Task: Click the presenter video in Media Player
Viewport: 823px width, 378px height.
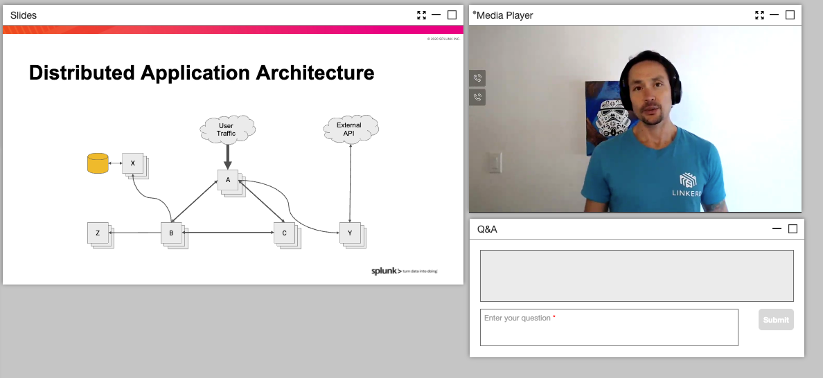Action: (635, 118)
